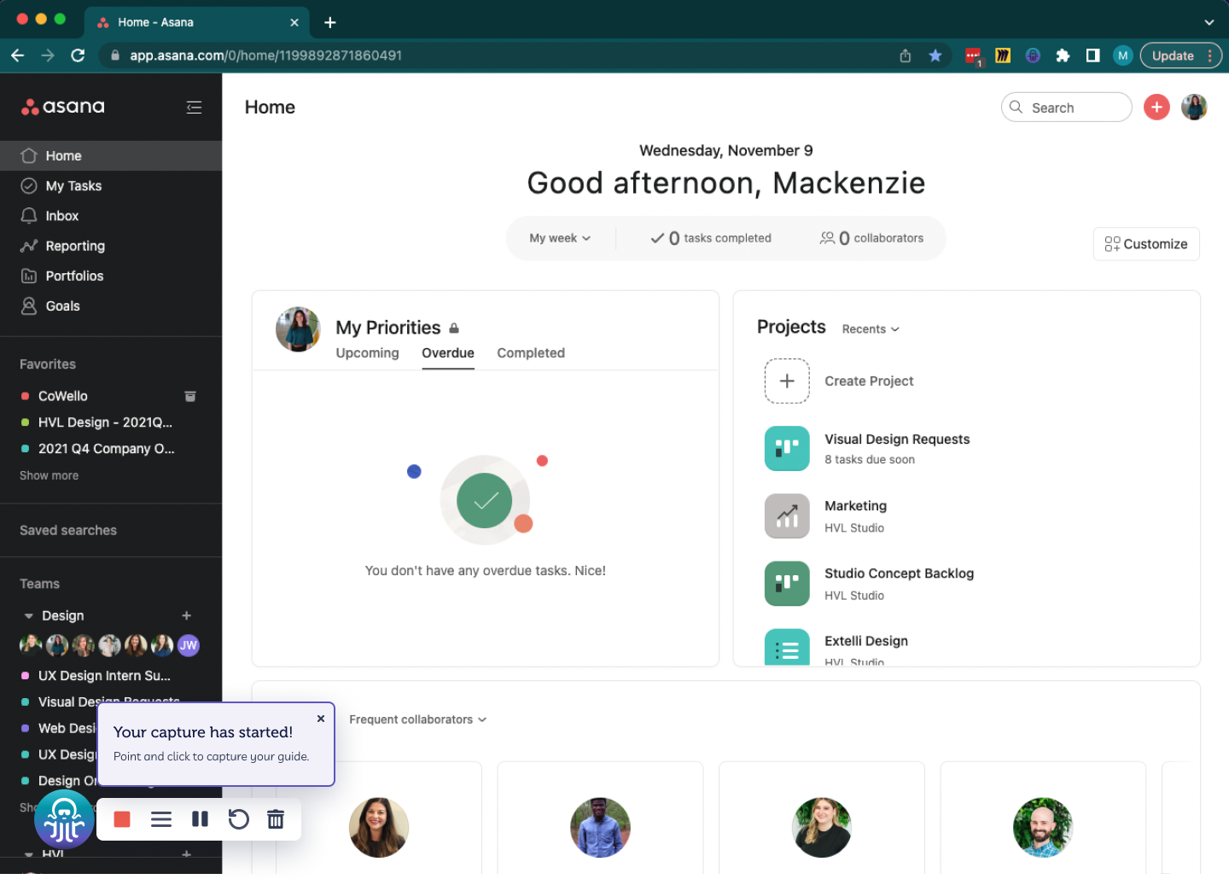1229x885 pixels.
Task: Switch to the Overdue tab
Action: [448, 352]
